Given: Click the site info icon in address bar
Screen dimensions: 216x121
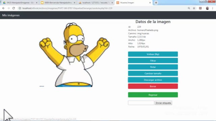Looking at the screenshot, I should [x=20, y=8].
